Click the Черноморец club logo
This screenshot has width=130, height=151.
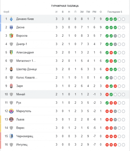coord(11,136)
